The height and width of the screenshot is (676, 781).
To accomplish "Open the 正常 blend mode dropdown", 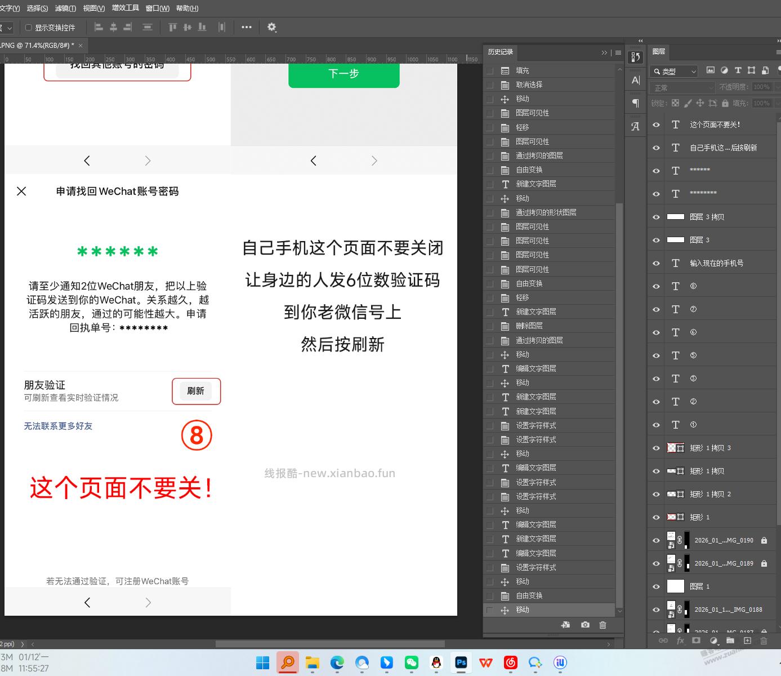I will (x=682, y=87).
